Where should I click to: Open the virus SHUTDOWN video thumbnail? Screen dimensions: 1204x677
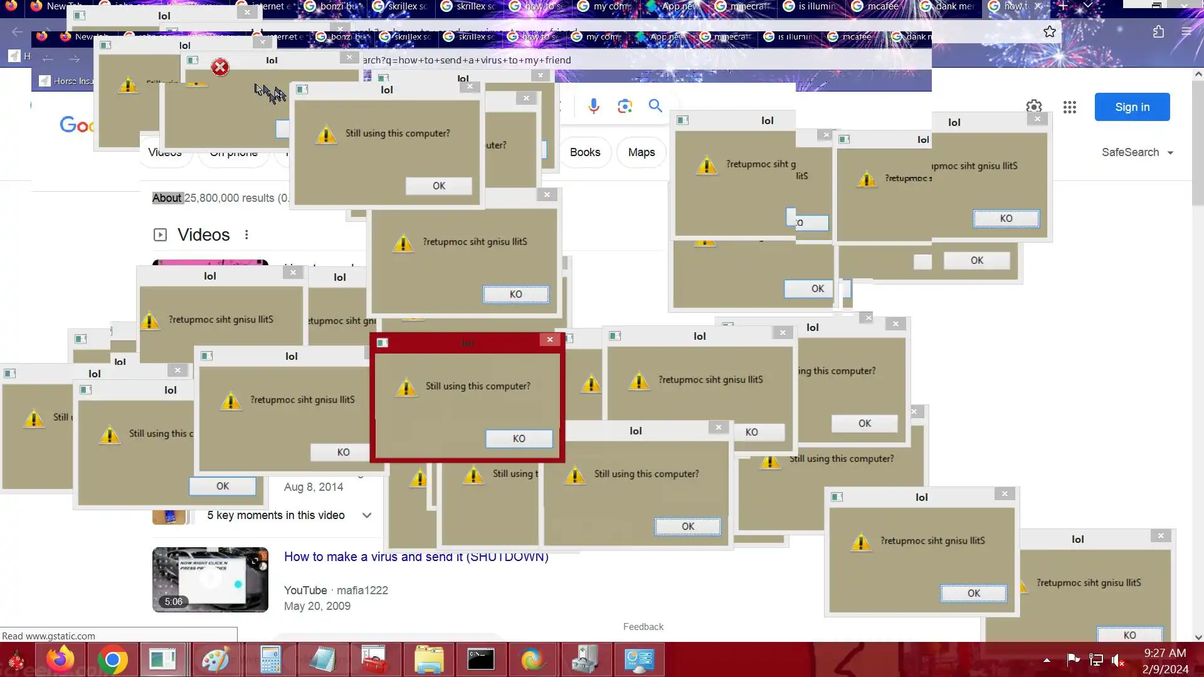tap(210, 580)
